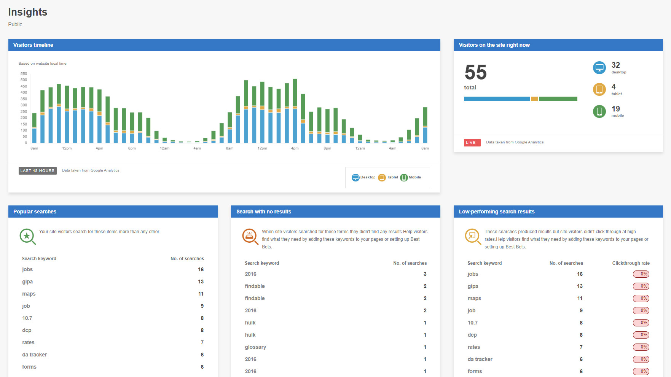Click the tablet device icon showing 4 visitors
The height and width of the screenshot is (377, 671).
pos(599,89)
